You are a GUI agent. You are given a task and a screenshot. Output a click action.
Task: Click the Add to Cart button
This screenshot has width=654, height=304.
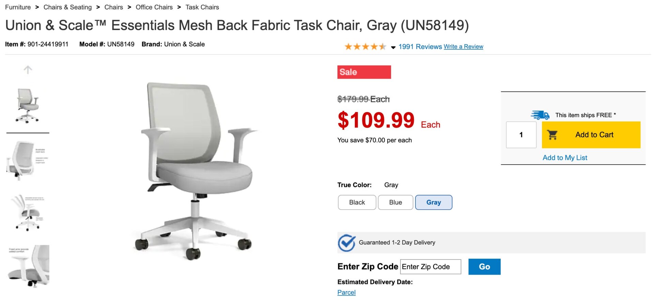tap(591, 135)
